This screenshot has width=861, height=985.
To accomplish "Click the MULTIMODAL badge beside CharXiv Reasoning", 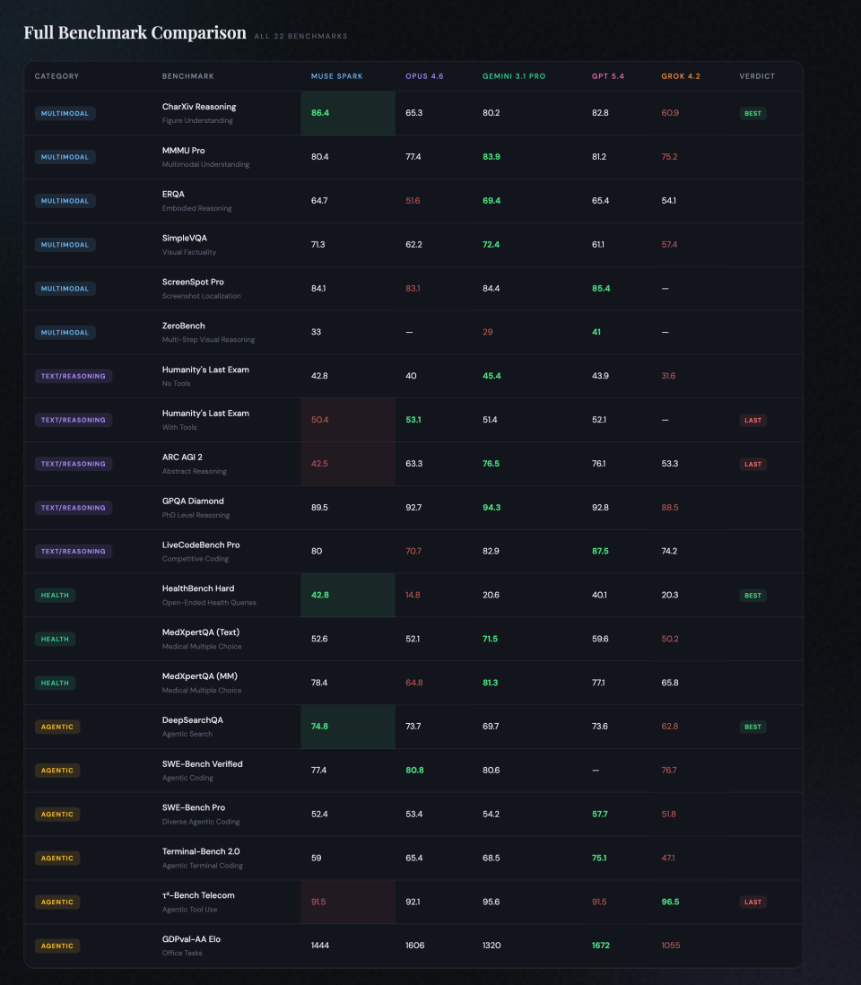I will click(x=65, y=113).
